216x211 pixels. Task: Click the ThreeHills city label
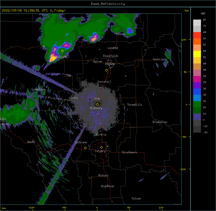pyautogui.click(x=135, y=105)
